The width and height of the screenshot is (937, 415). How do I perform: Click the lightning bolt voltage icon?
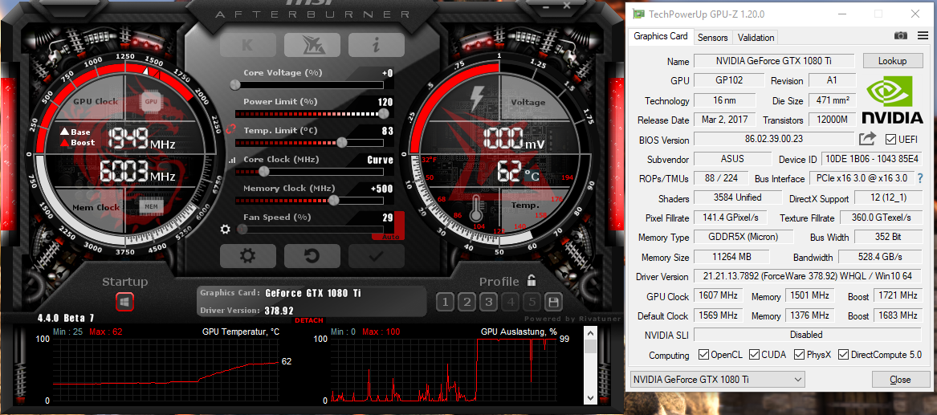point(478,99)
